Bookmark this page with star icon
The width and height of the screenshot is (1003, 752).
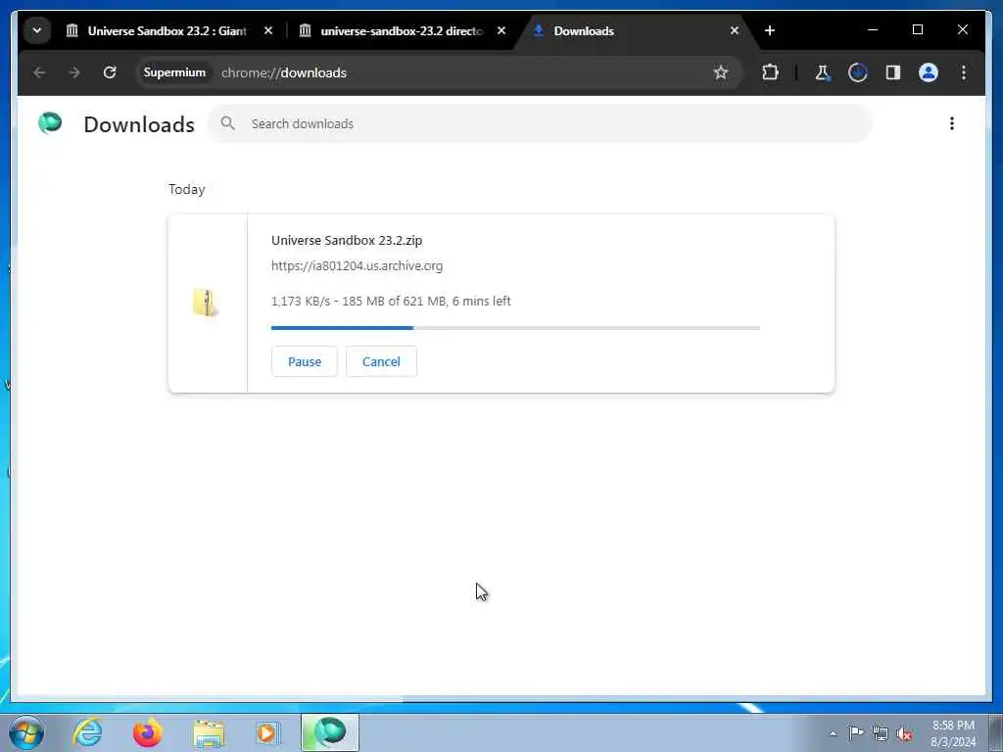click(721, 72)
